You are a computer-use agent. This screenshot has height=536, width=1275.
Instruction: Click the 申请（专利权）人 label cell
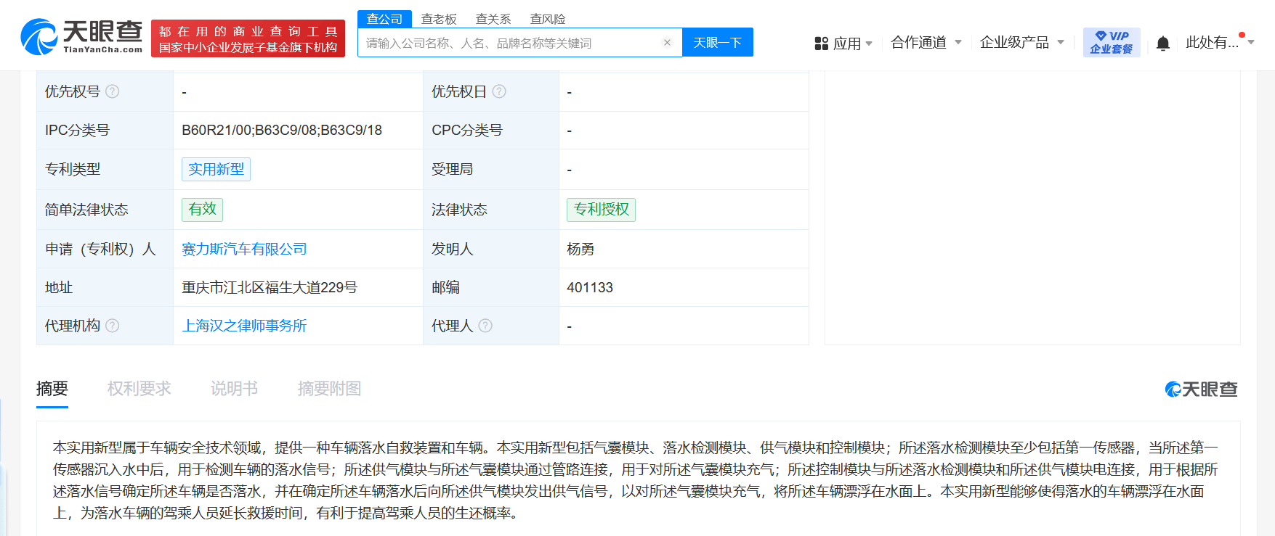coord(105,249)
